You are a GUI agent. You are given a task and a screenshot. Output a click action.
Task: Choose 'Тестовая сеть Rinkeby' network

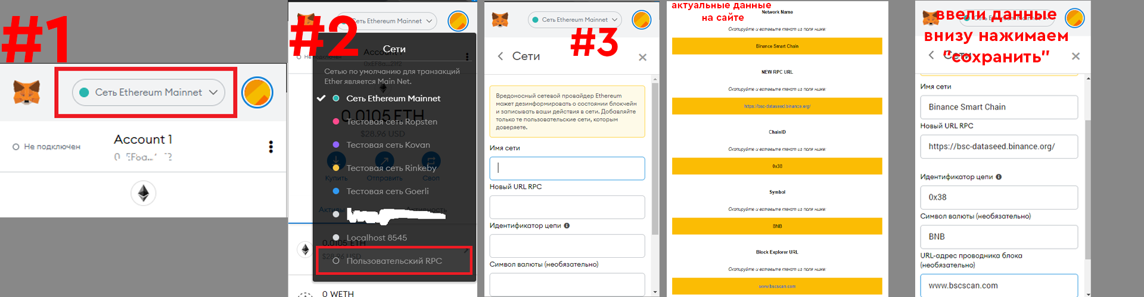[x=391, y=168]
